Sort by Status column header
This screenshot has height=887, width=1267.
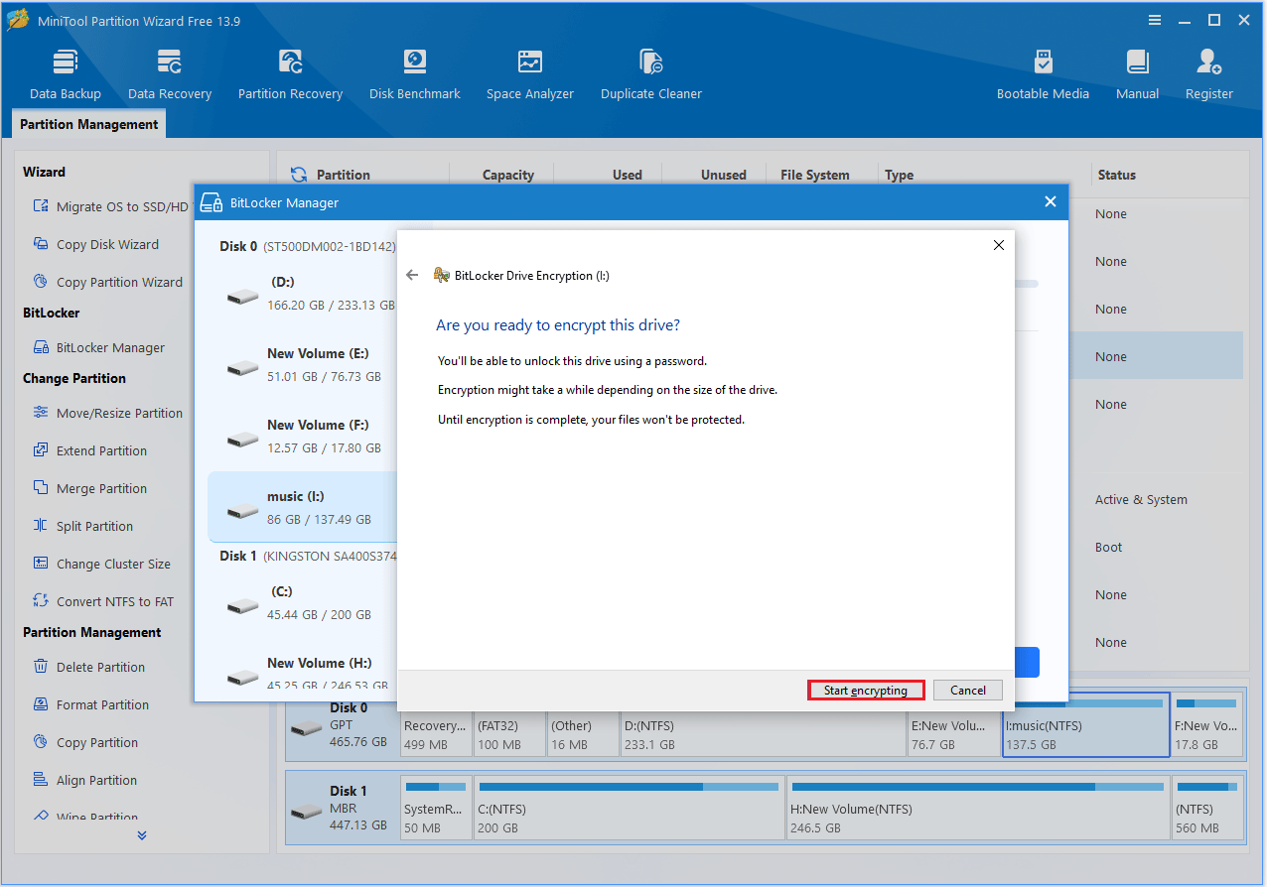1116,175
